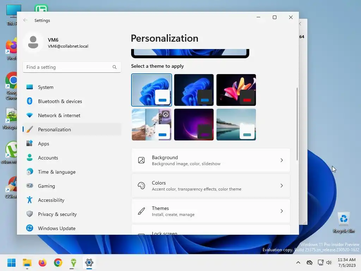Click the Gaming controller icon

tap(30, 186)
